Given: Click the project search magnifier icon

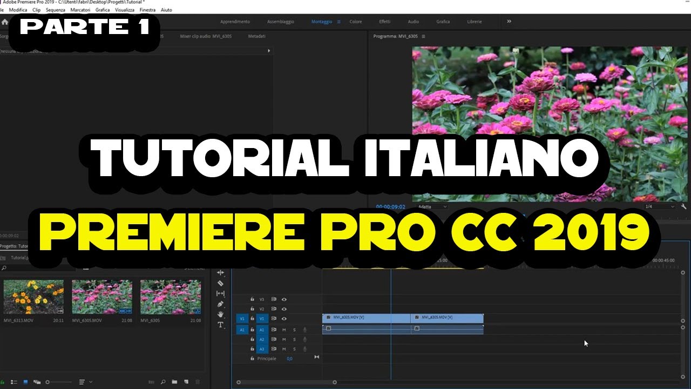Looking at the screenshot, I should pos(4,268).
